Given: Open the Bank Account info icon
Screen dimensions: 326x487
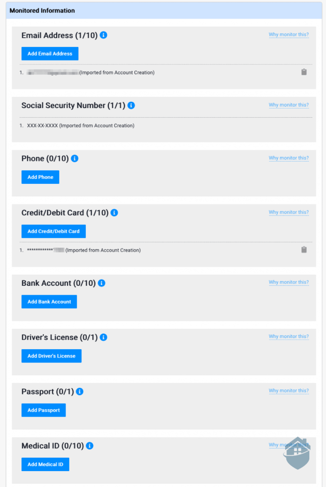Looking at the screenshot, I should pyautogui.click(x=101, y=282).
